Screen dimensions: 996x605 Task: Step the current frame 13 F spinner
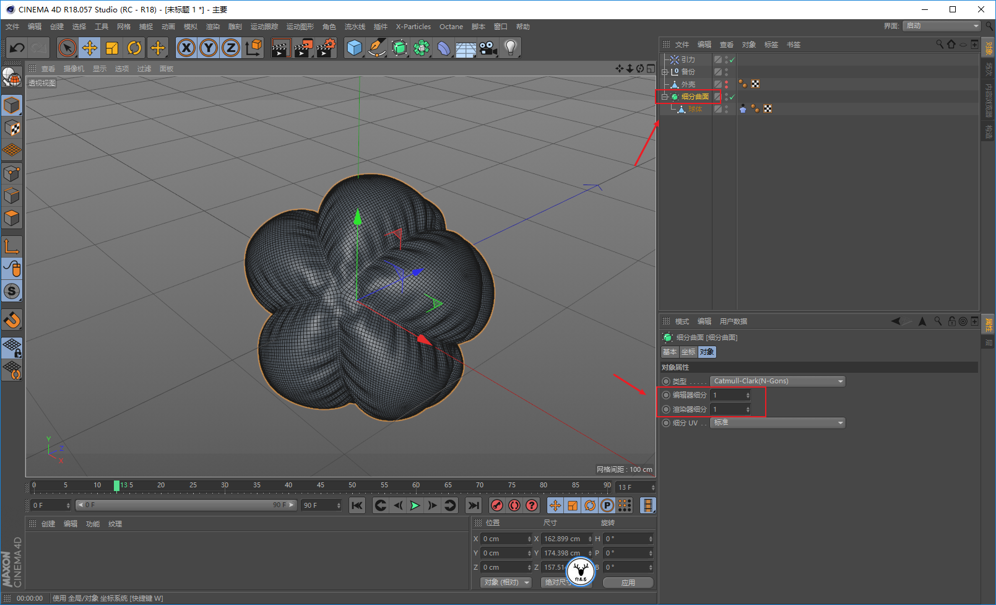pos(652,487)
